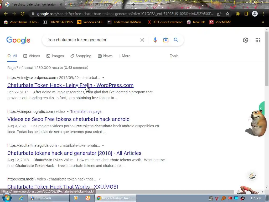Image resolution: width=269 pixels, height=202 pixels.
Task: Open the Chrome profile avatar
Action: [255, 14]
